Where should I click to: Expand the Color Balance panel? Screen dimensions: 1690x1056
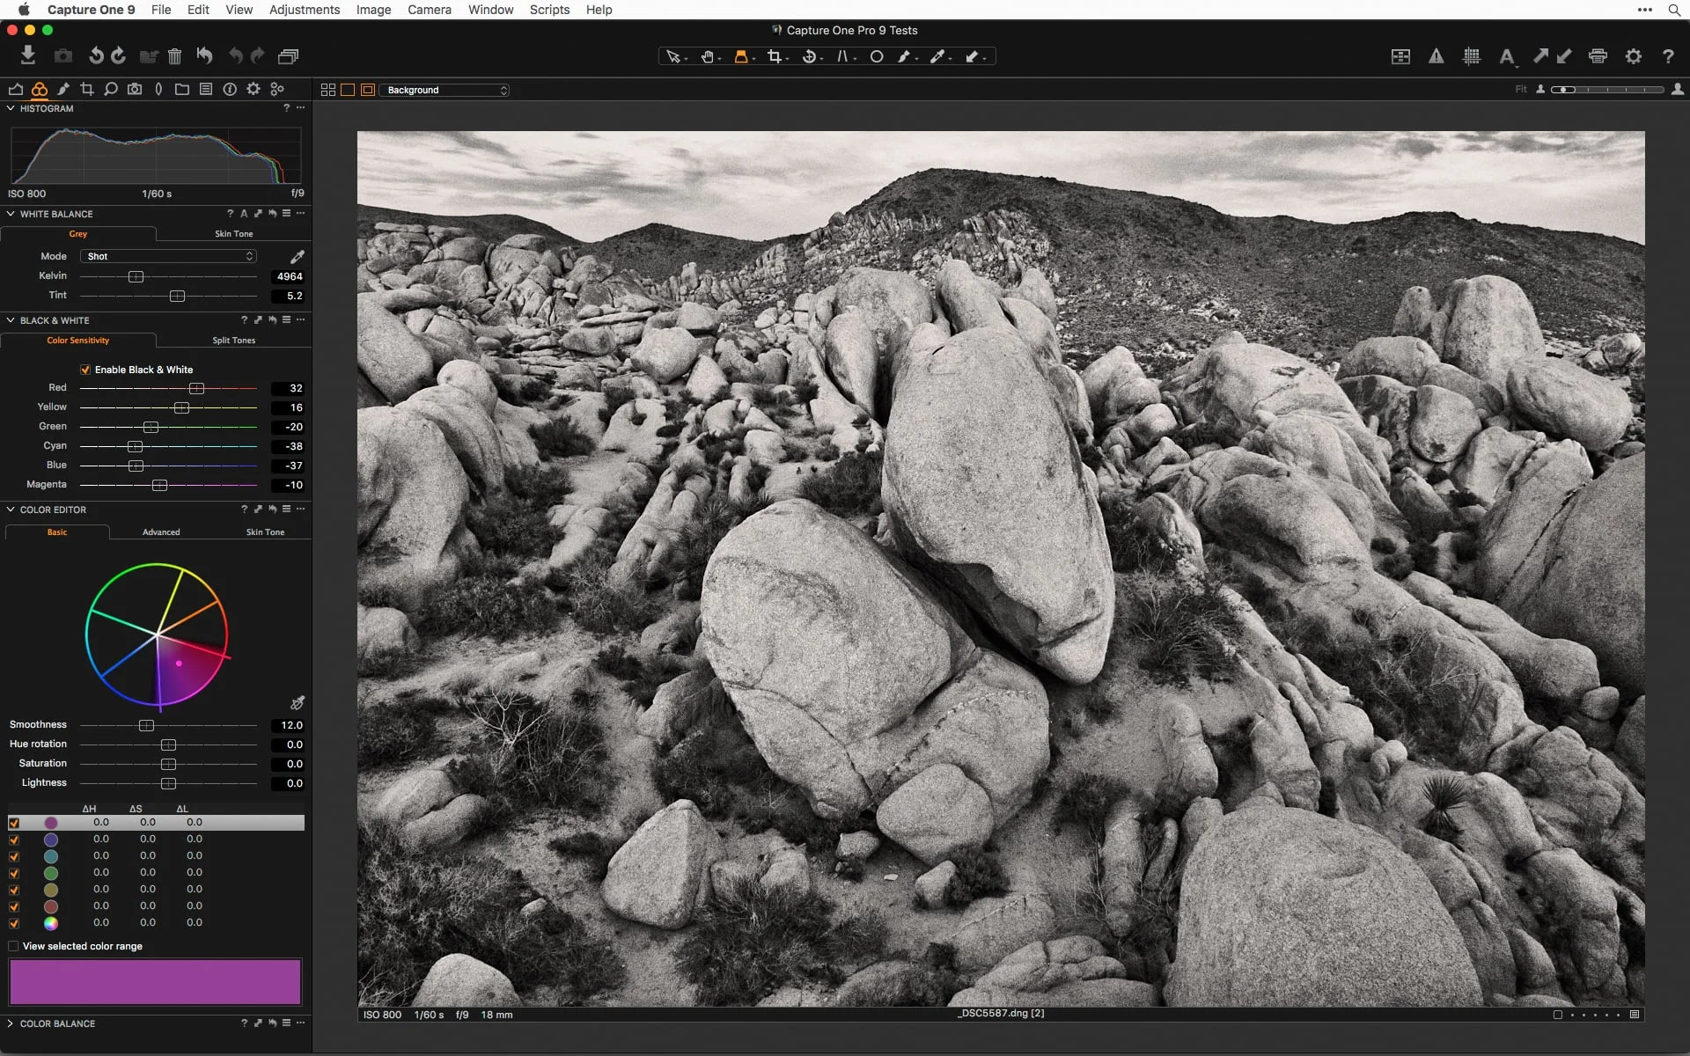pyautogui.click(x=10, y=1023)
